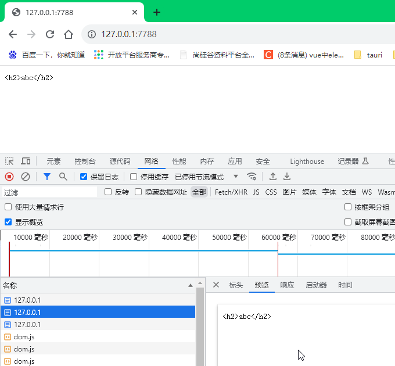The width and height of the screenshot is (395, 366).
Task: Open network search with magnifier icon
Action: pos(63,177)
